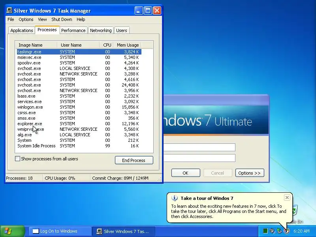Viewport: 316px width, 237px height.
Task: Maximize the Task Manager window
Action: point(148,11)
